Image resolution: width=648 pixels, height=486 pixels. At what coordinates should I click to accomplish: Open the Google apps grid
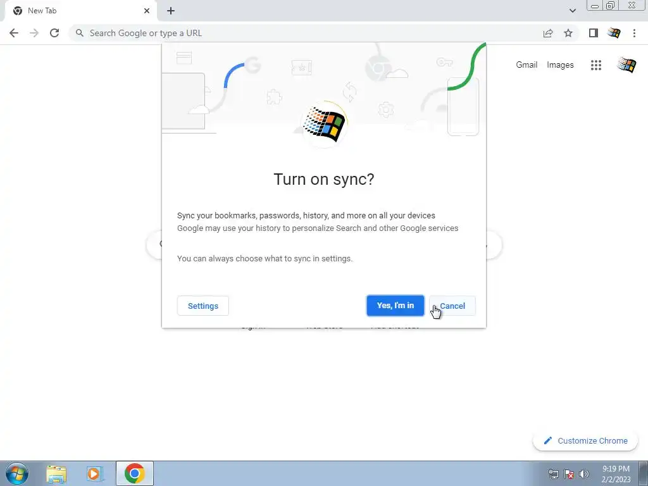pyautogui.click(x=596, y=65)
